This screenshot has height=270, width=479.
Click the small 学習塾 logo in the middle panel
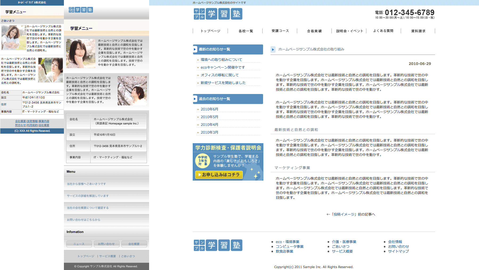point(81,10)
